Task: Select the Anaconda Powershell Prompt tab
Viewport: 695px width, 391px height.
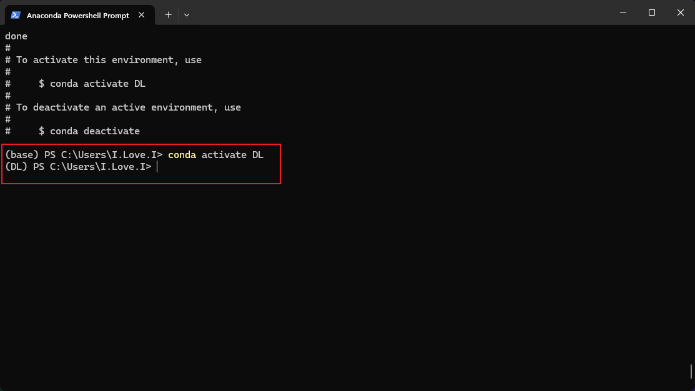Action: (80, 15)
